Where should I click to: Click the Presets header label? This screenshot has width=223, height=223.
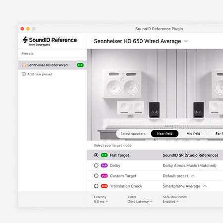click(27, 54)
